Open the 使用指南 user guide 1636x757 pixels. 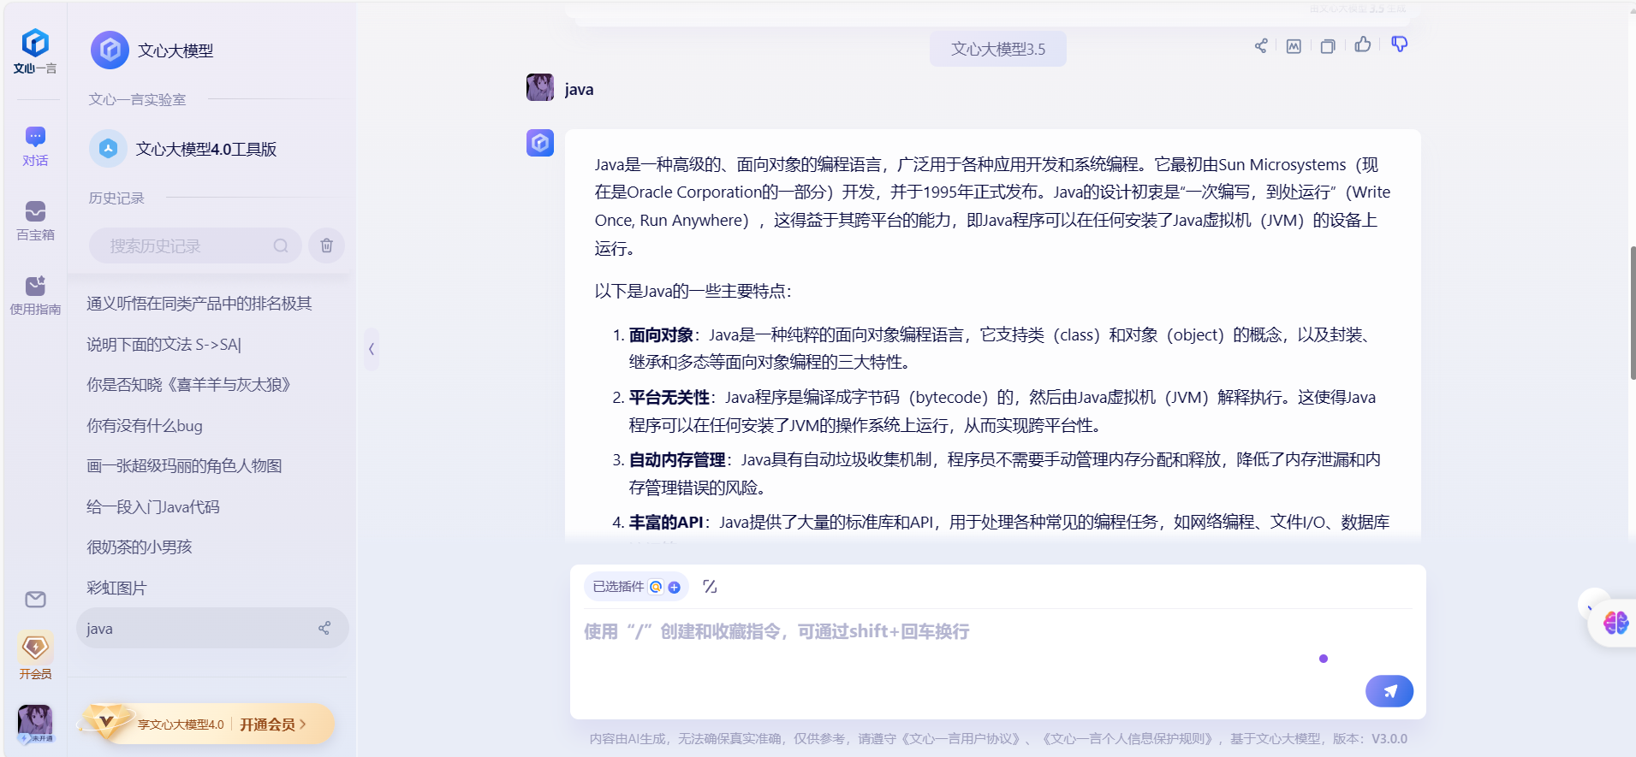35,295
